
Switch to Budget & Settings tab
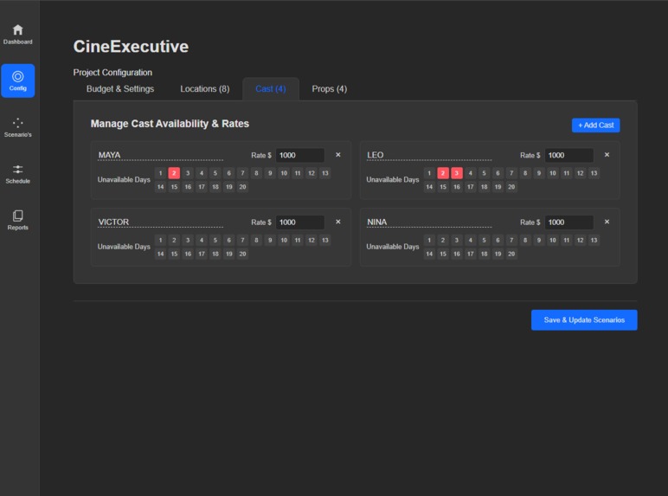point(120,89)
